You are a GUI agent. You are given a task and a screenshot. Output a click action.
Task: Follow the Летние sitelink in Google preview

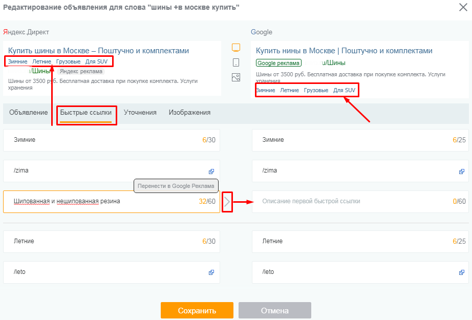pos(290,90)
